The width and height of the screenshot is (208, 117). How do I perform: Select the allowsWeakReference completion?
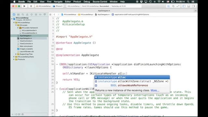[132, 85]
